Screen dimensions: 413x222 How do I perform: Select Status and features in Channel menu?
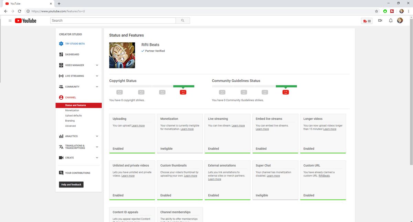click(78, 105)
